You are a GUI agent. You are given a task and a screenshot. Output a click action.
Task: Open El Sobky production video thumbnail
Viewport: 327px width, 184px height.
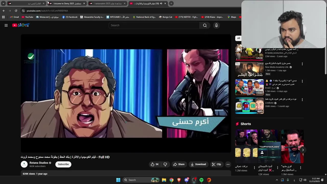coord(249,52)
